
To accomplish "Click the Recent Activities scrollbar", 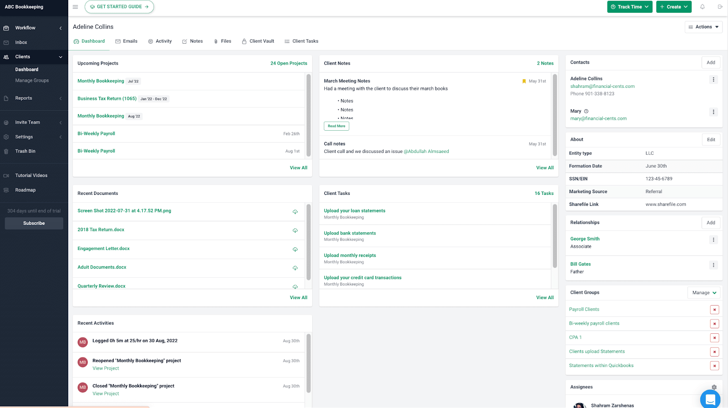I will [308, 363].
